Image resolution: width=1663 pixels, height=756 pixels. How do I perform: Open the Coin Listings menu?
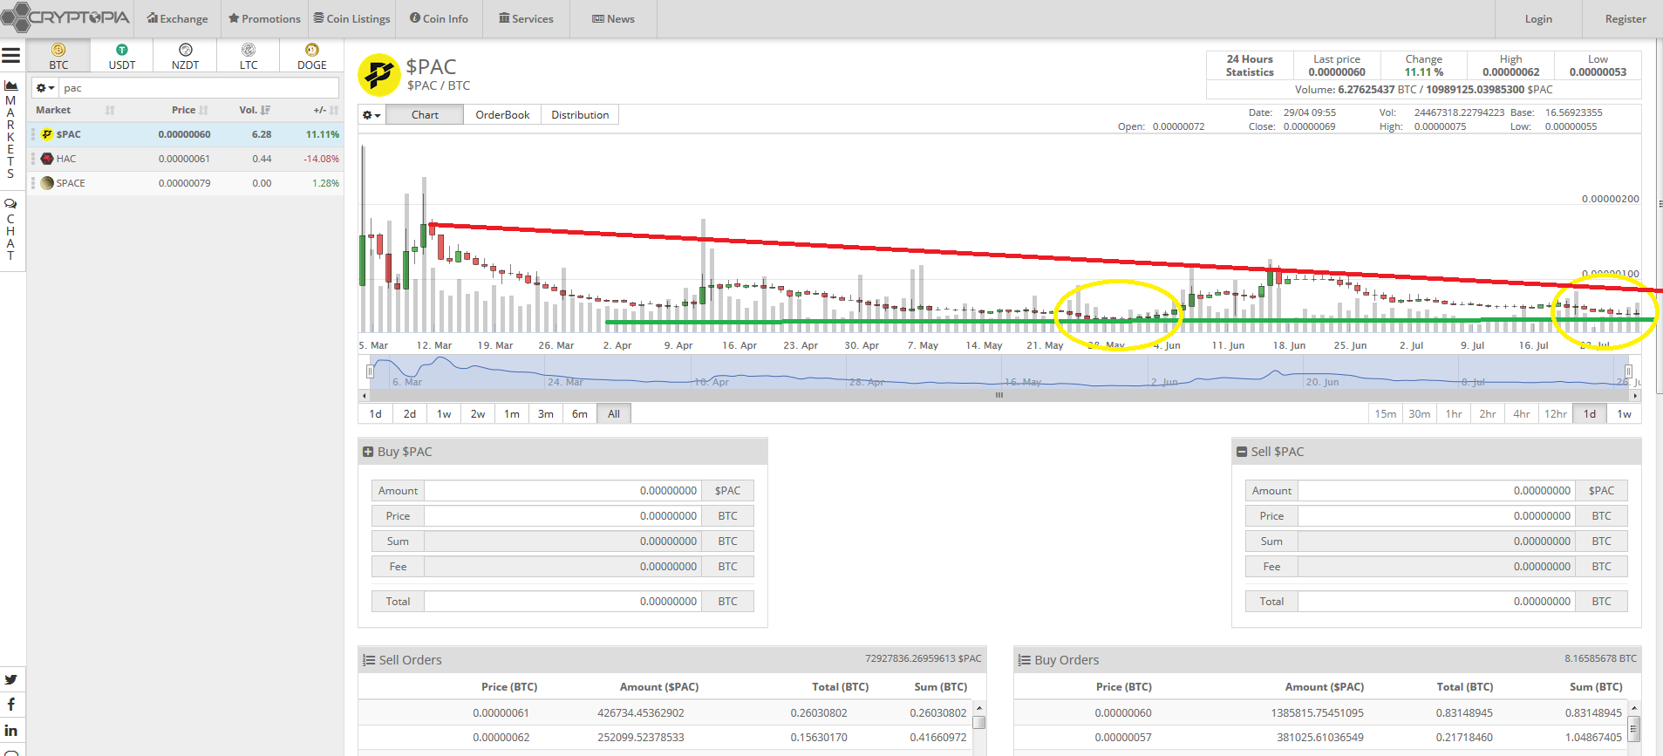click(x=352, y=18)
